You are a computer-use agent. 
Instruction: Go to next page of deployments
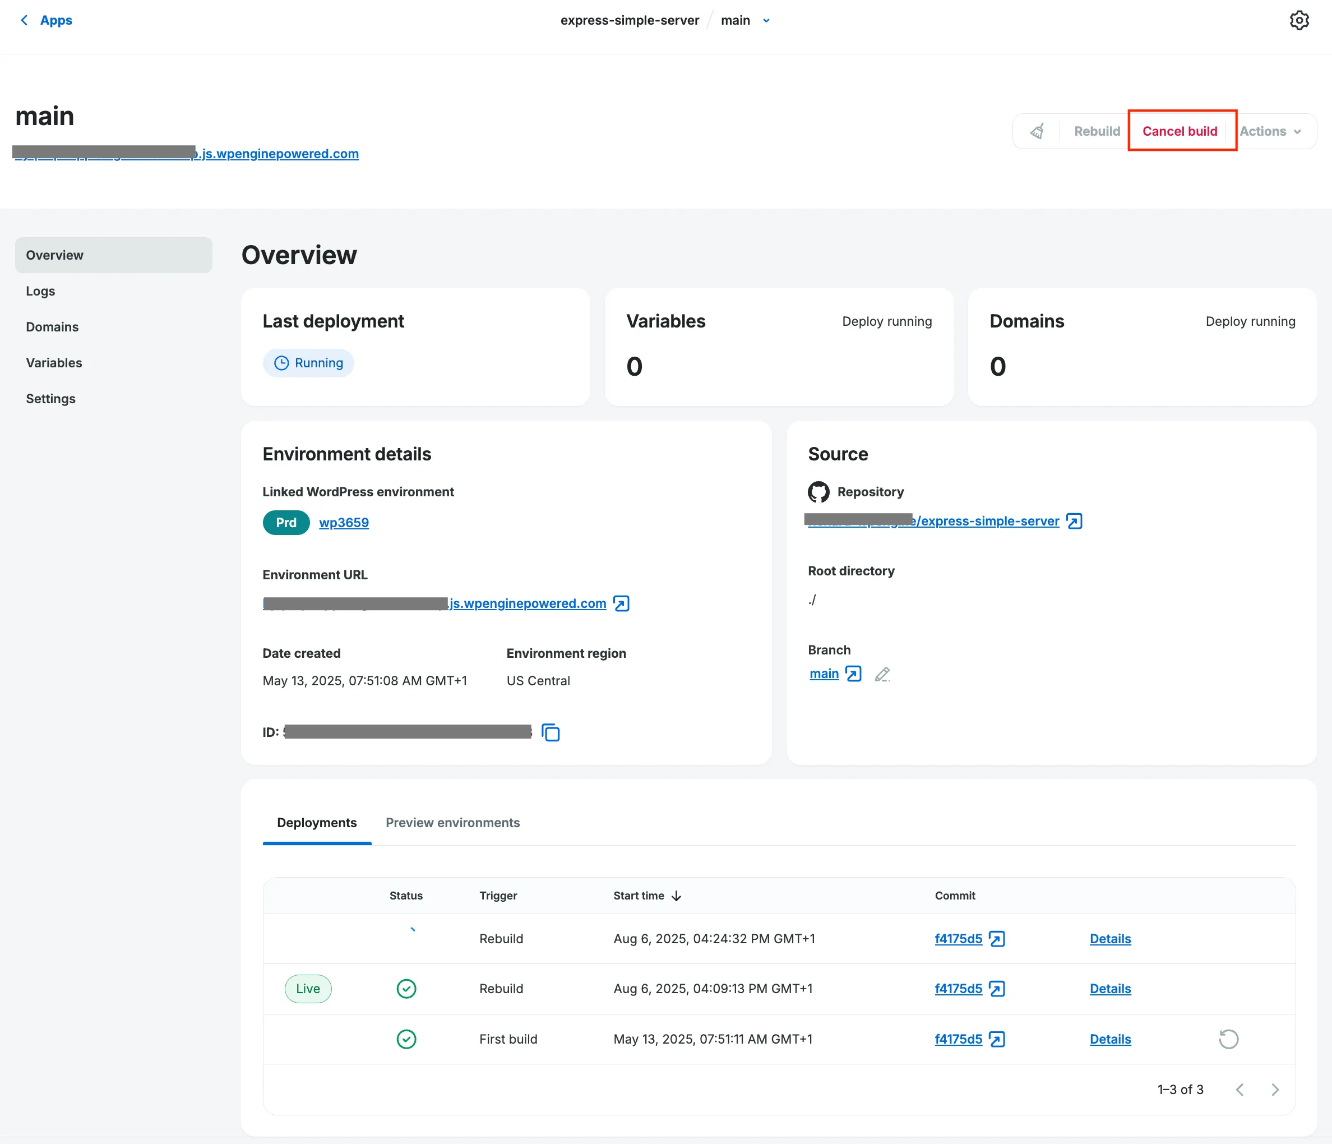(1275, 1090)
